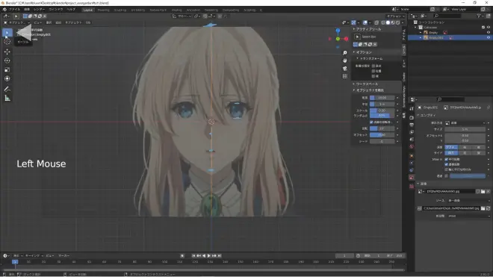Image resolution: width=493 pixels, height=277 pixels.
Task: Open the global transform orientation dropdown
Action: 182,16
